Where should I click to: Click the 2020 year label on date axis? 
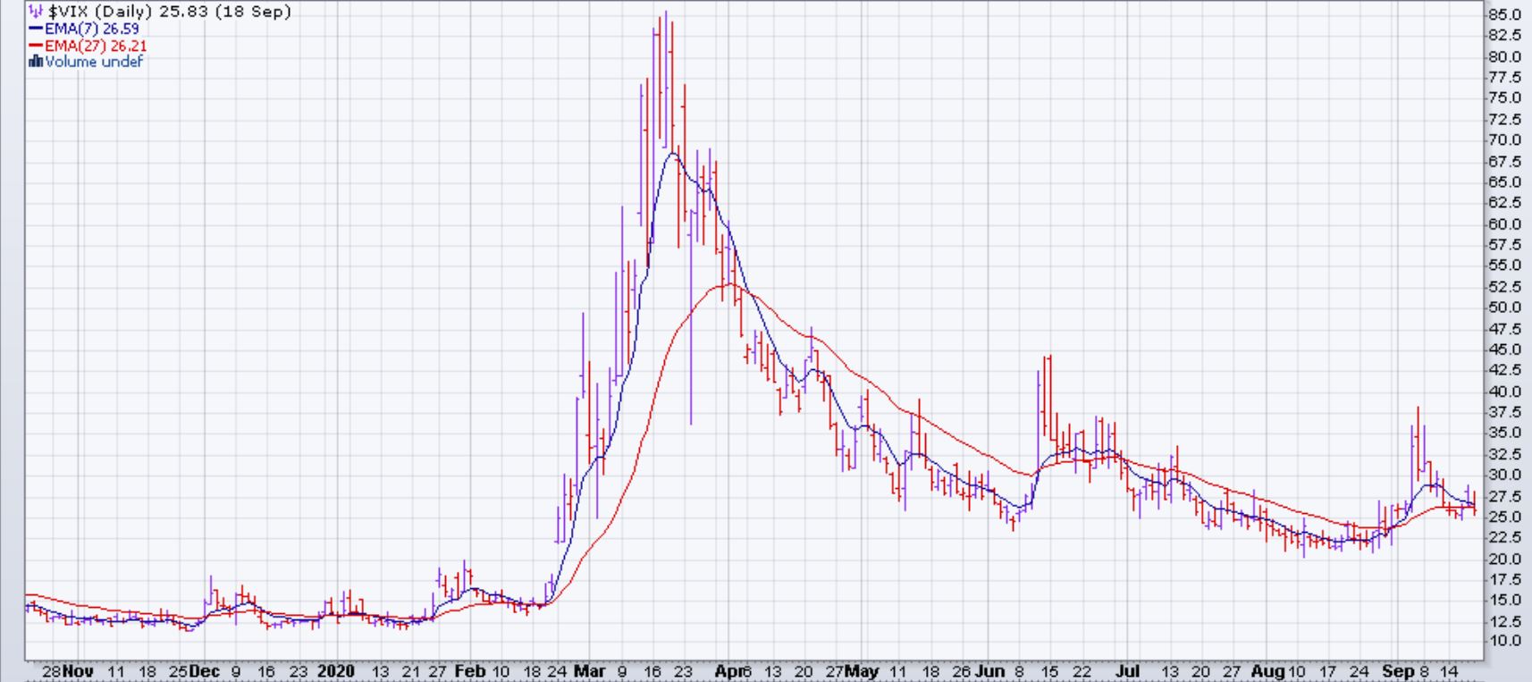coord(336,670)
